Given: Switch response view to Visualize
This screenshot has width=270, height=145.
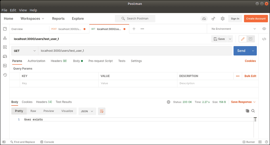Looking at the screenshot, I should (67, 111).
